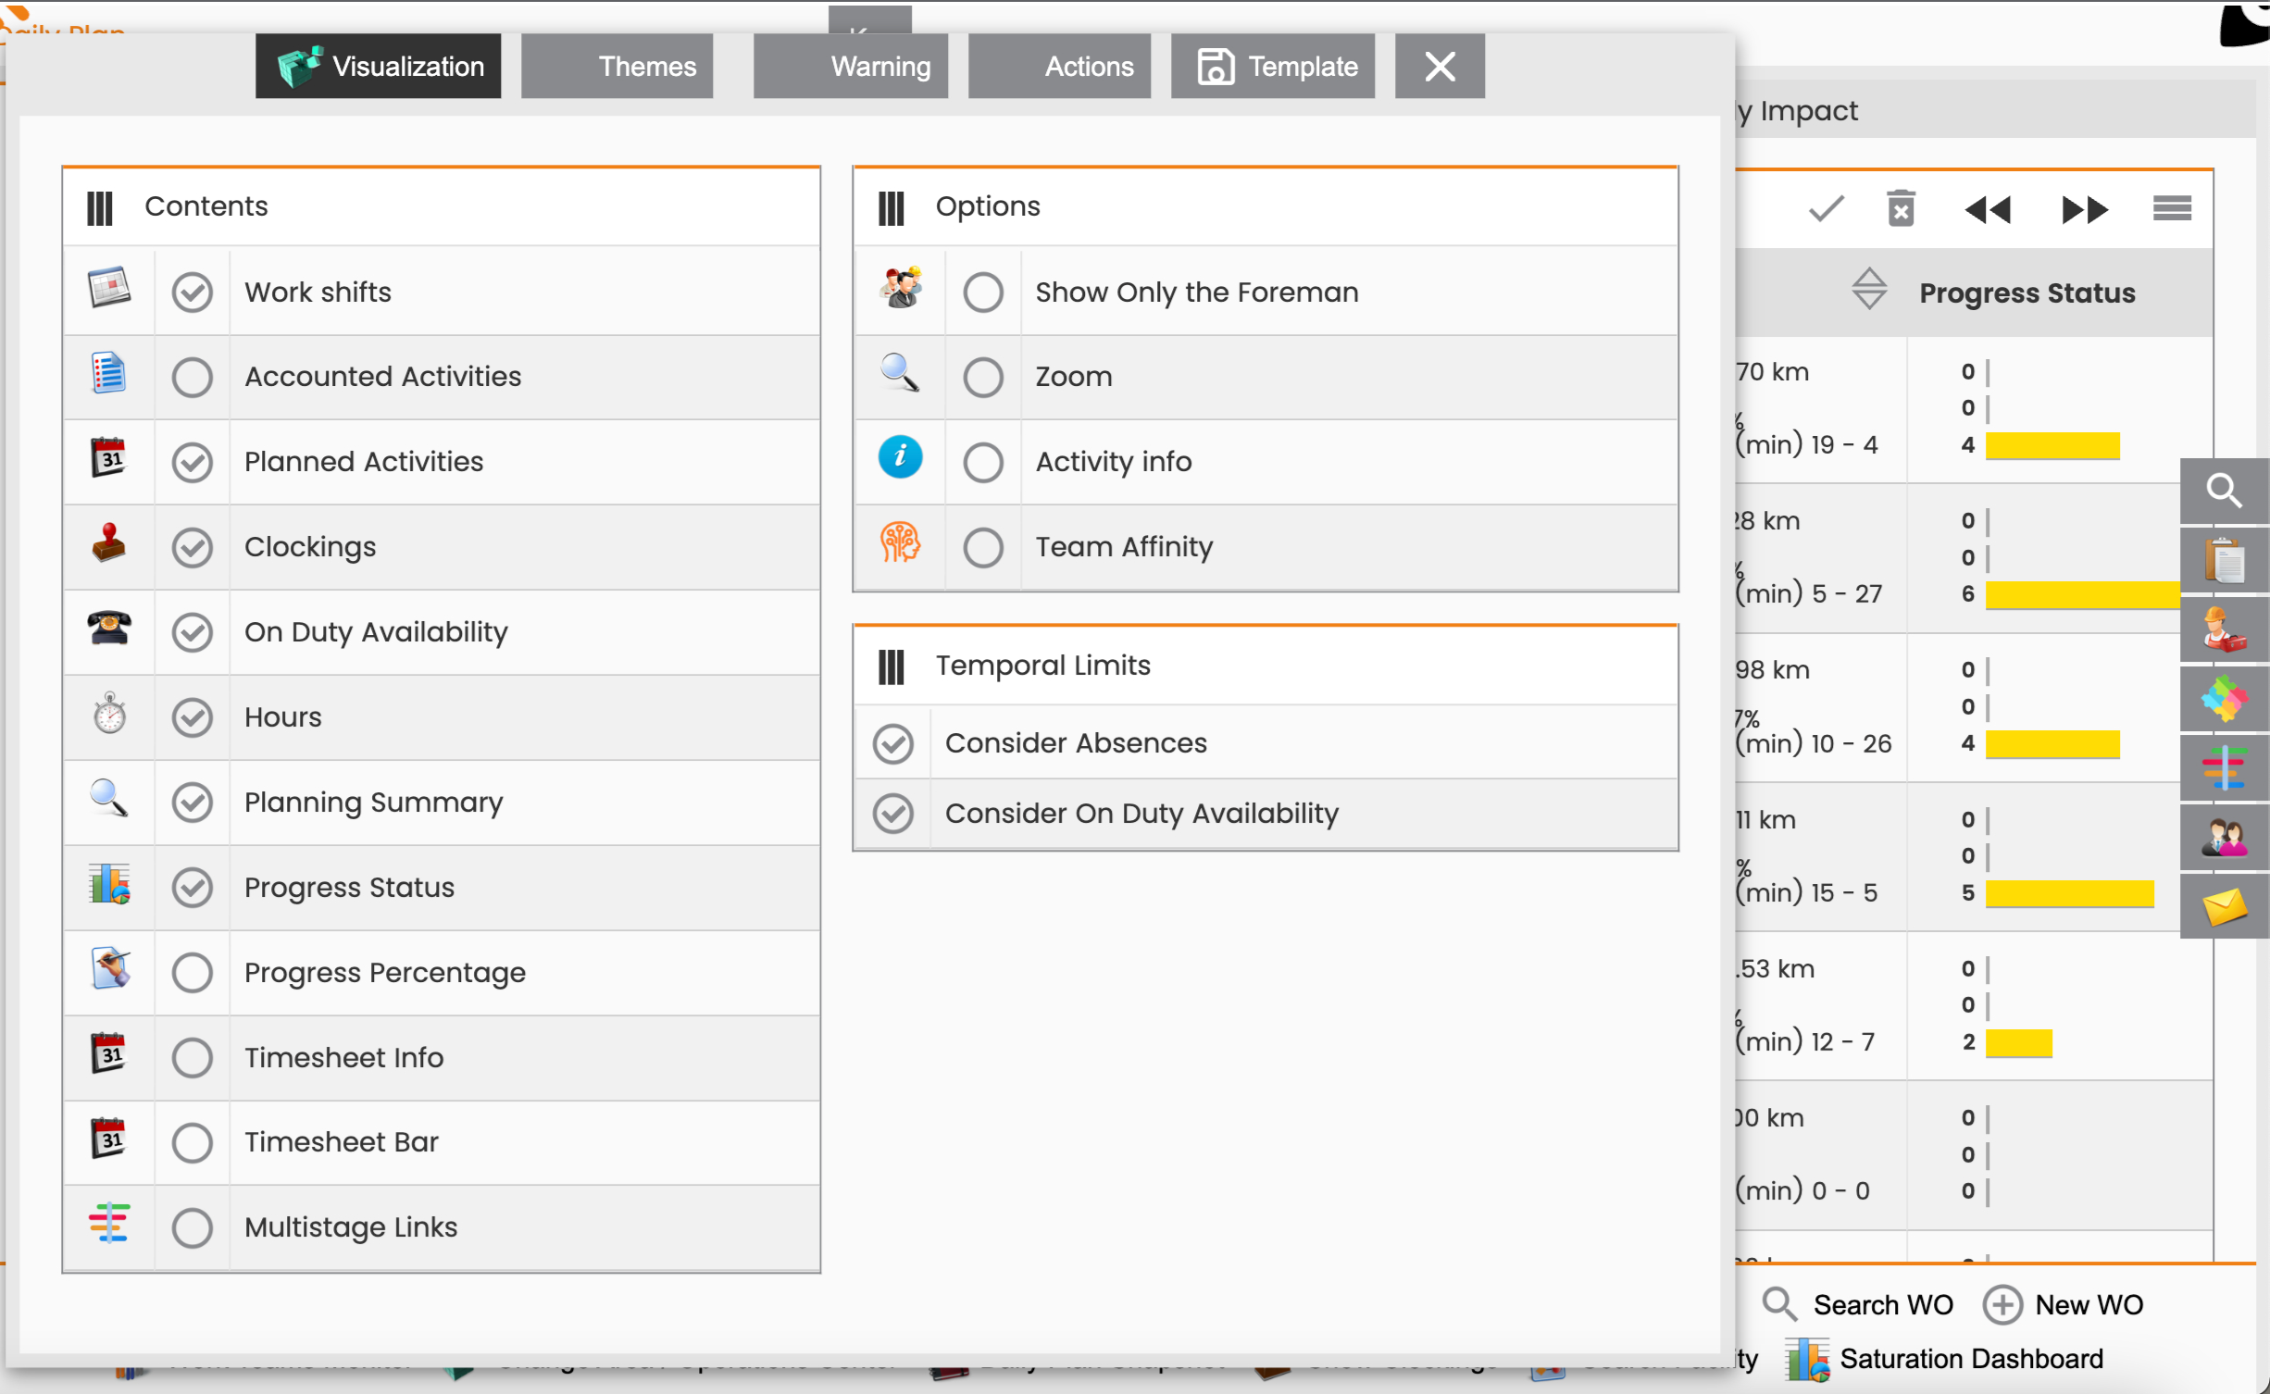Click the Work shifts calendar icon
Image resolution: width=2270 pixels, height=1394 pixels.
click(109, 289)
